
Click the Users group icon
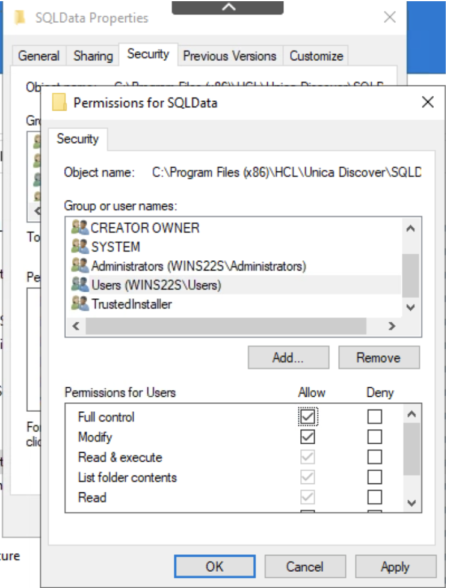[80, 284]
